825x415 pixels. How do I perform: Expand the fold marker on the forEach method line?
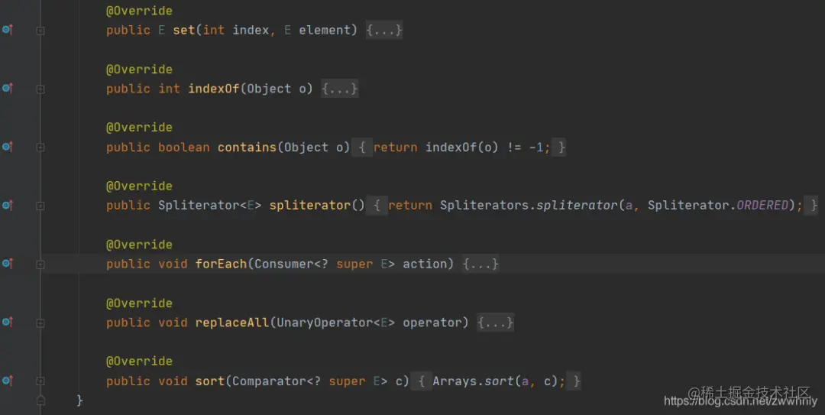coord(40,265)
